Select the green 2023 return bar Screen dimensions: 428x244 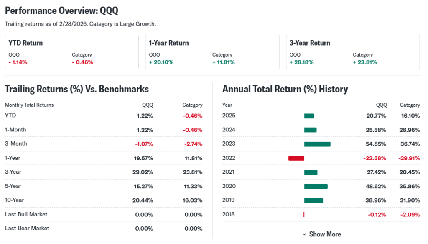(x=317, y=144)
